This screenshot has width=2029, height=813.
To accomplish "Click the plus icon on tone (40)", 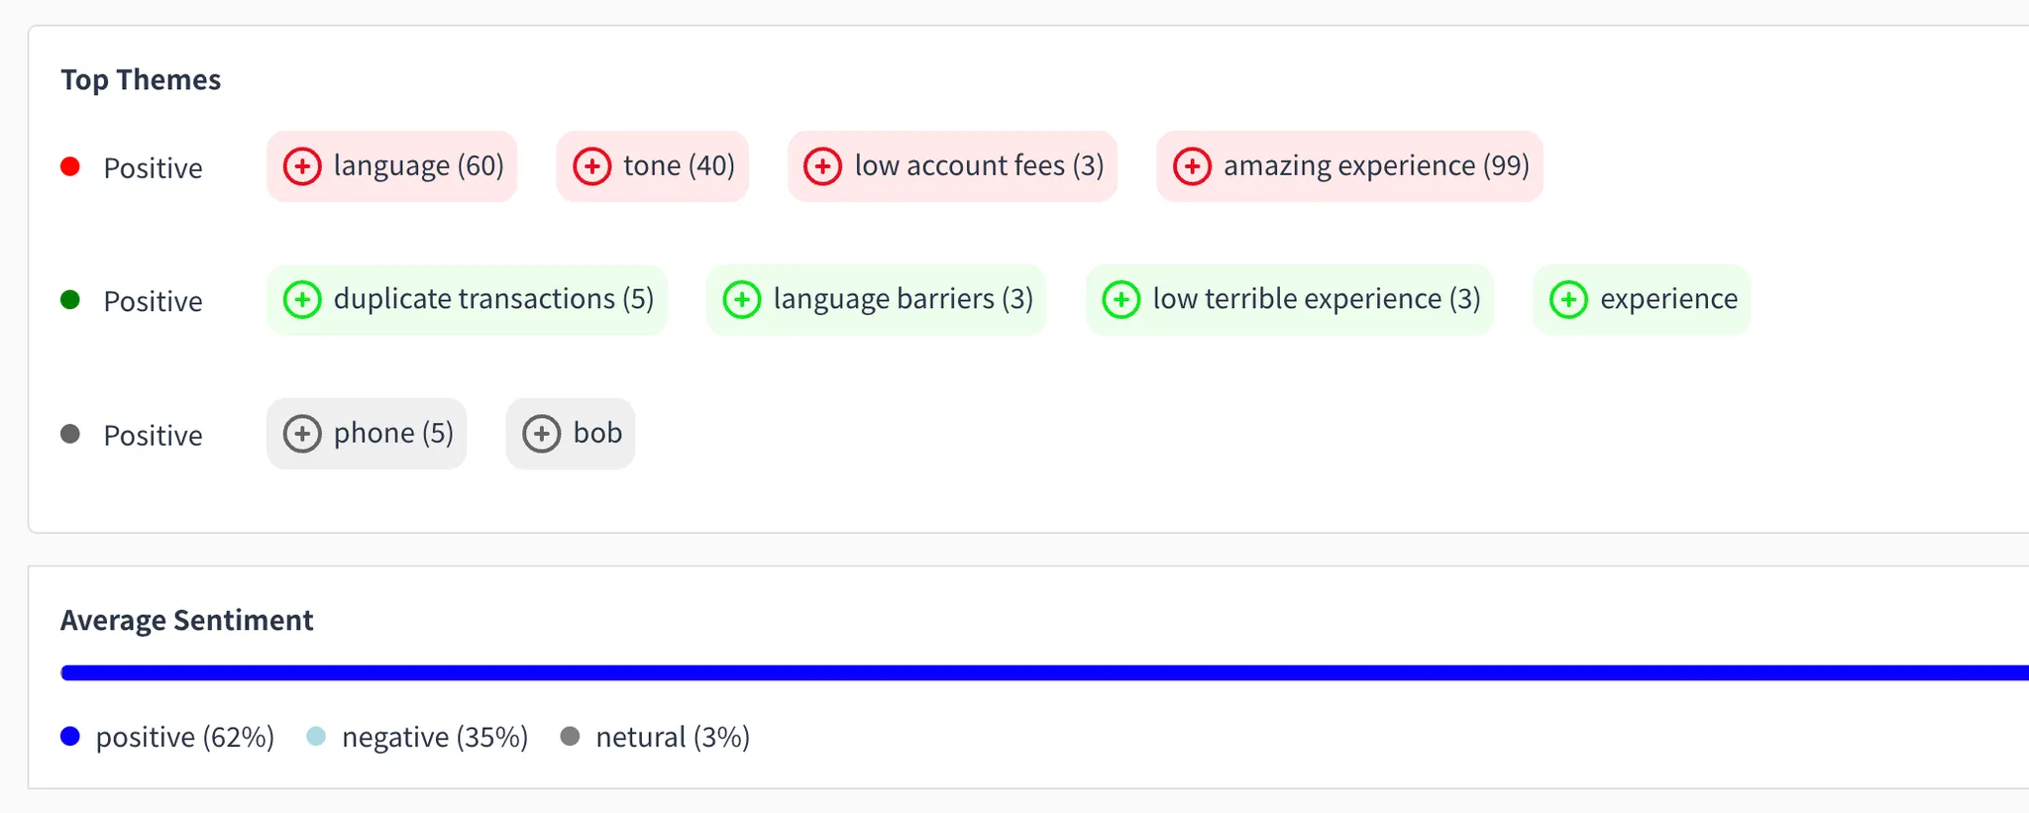I will pos(592,166).
